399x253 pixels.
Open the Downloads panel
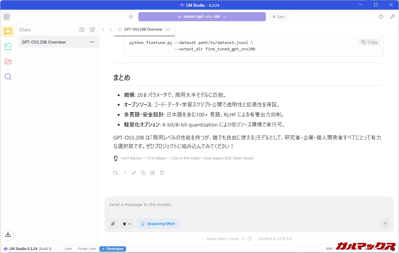click(8, 234)
